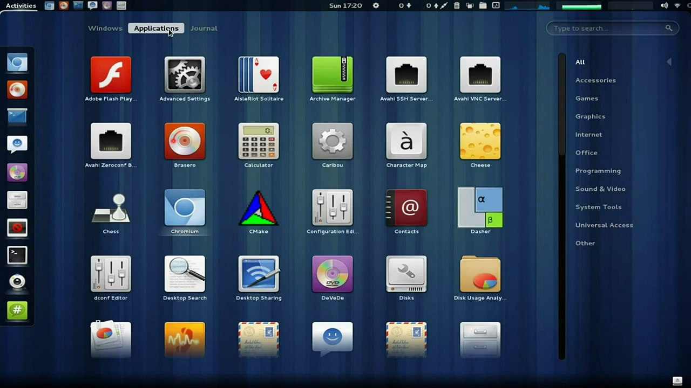This screenshot has height=388, width=691.
Task: Launch Cheese webcam app
Action: 480,145
